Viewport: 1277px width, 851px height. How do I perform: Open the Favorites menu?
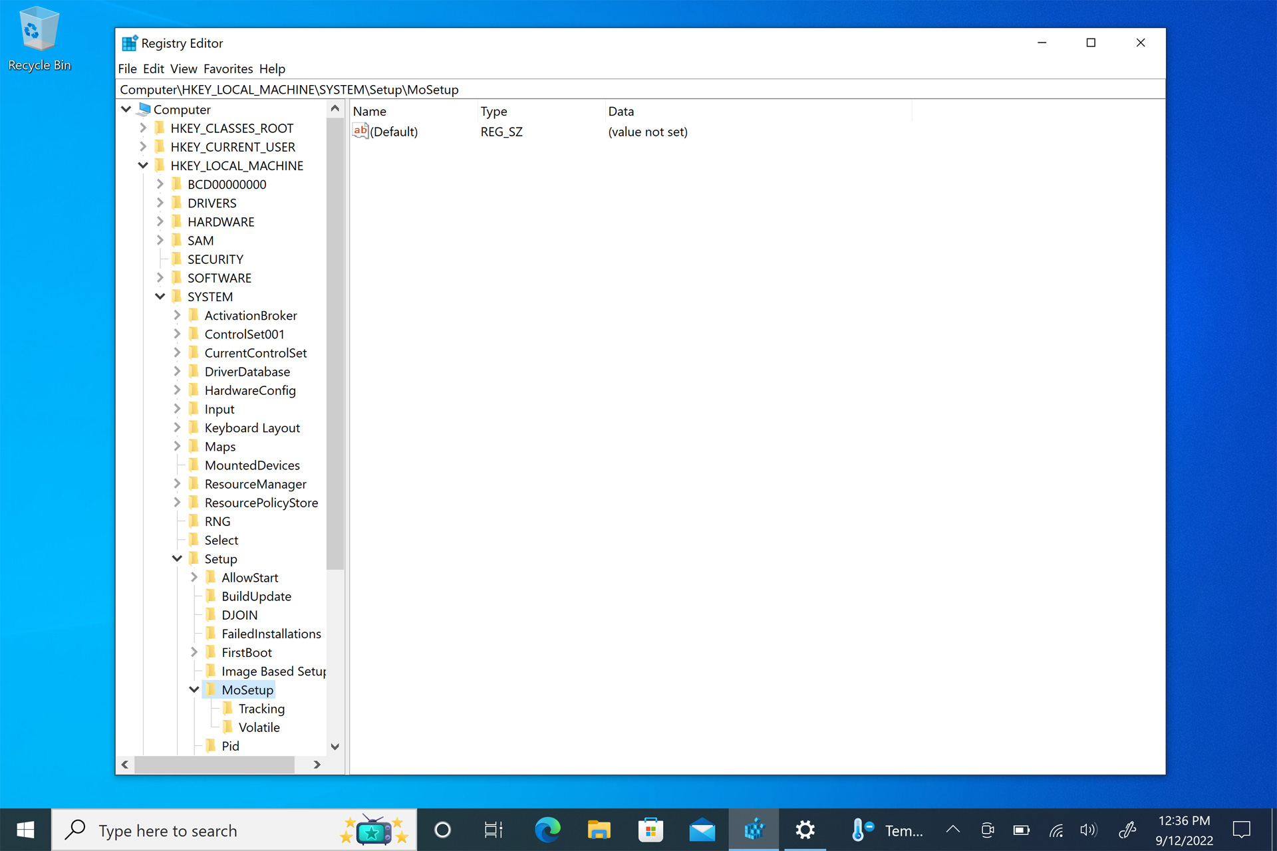click(227, 68)
